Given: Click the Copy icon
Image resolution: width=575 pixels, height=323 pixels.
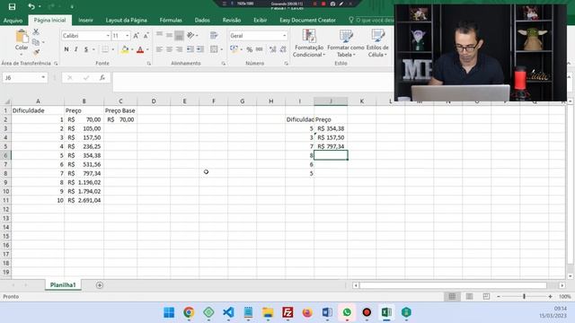Looking at the screenshot, I should point(36,42).
